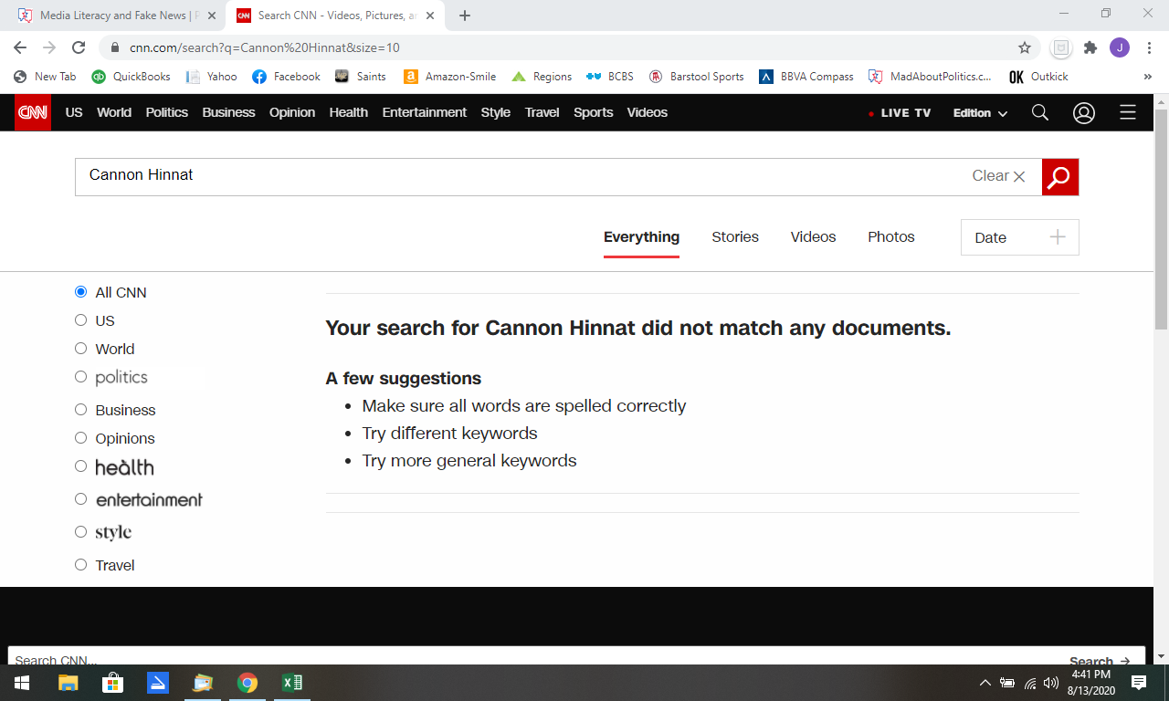
Task: Switch to the Stories results tab
Action: (735, 237)
